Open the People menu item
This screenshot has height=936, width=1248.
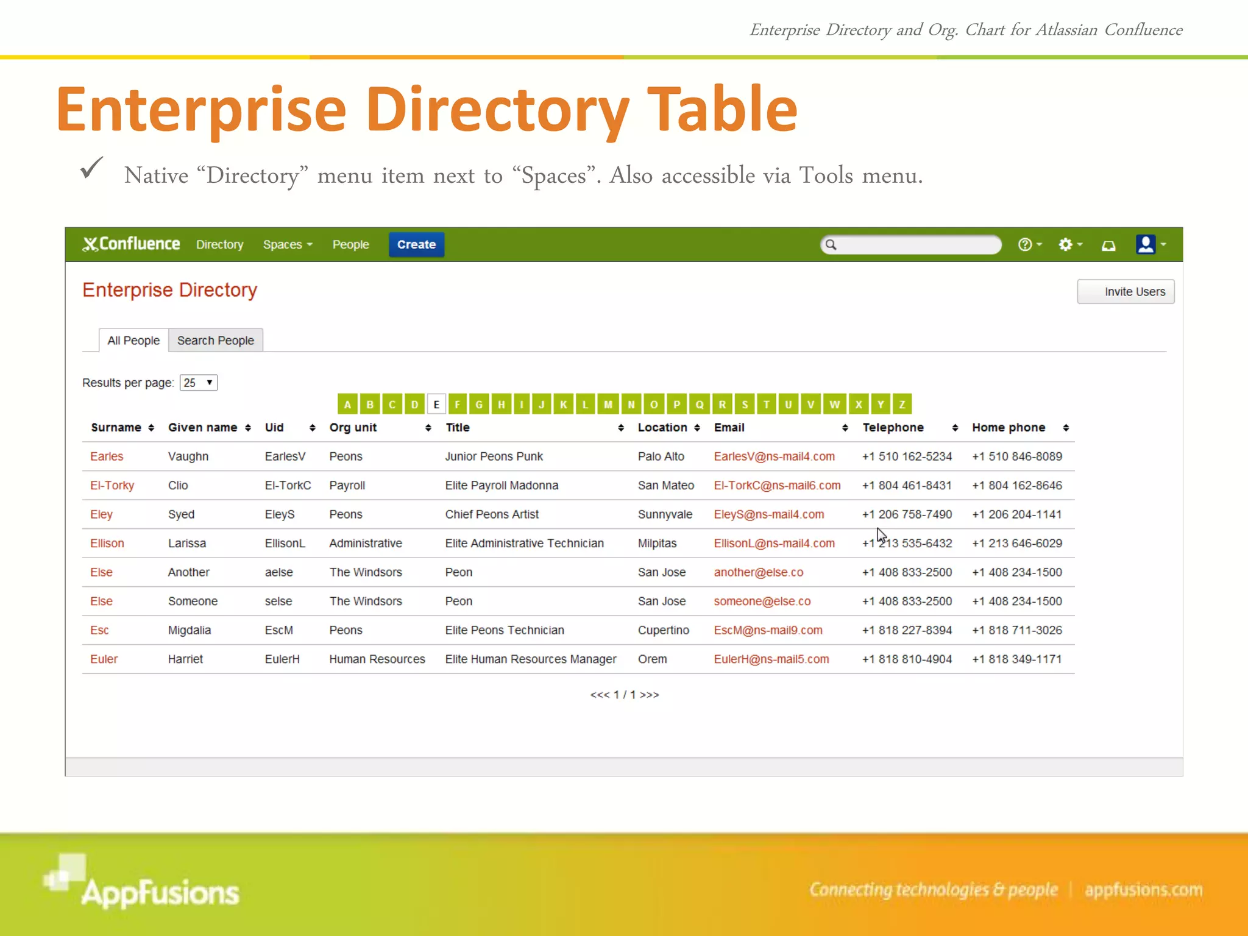click(x=350, y=244)
